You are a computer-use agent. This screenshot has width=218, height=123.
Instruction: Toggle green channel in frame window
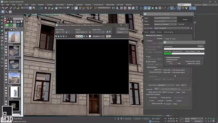point(79,37)
